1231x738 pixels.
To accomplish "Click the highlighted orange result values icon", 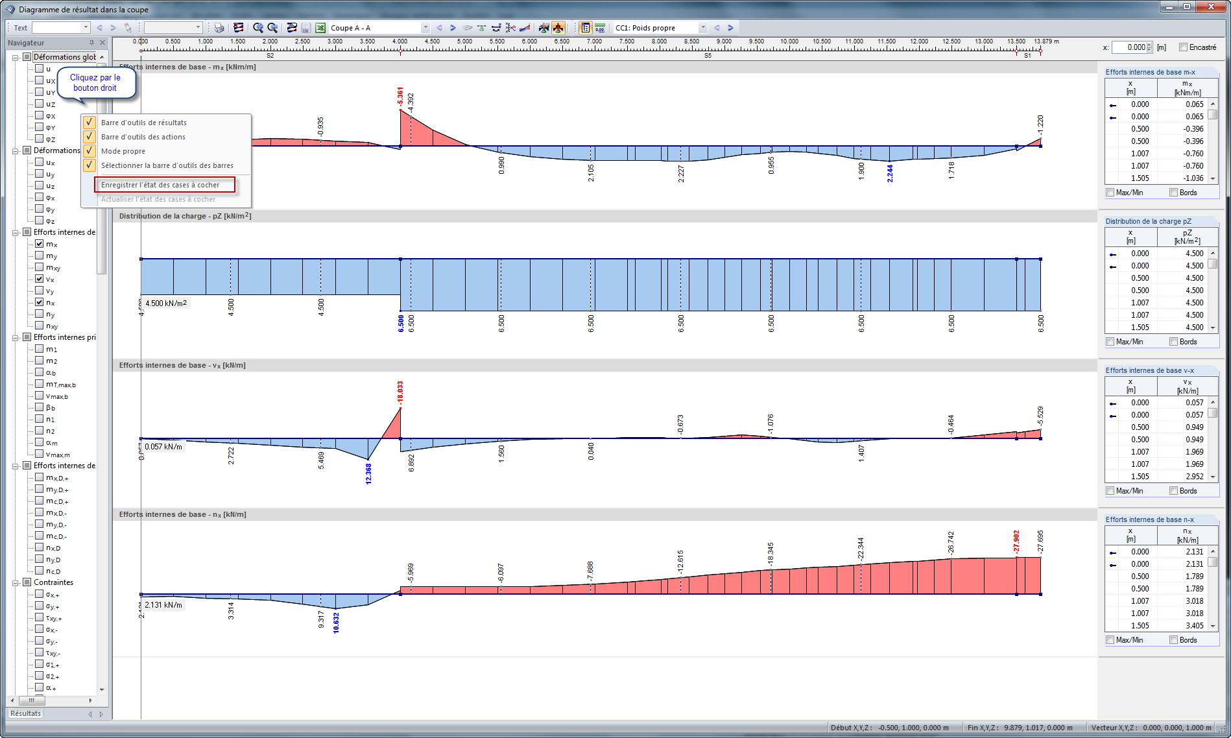I will [x=558, y=28].
